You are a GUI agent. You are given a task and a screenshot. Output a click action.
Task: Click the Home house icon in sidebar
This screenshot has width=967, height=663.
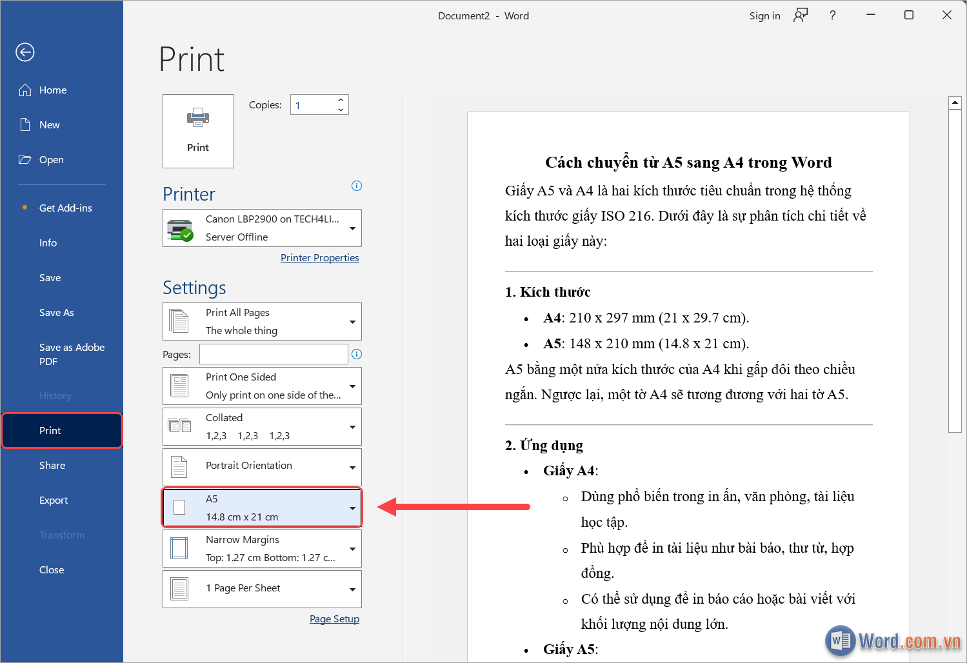[25, 90]
